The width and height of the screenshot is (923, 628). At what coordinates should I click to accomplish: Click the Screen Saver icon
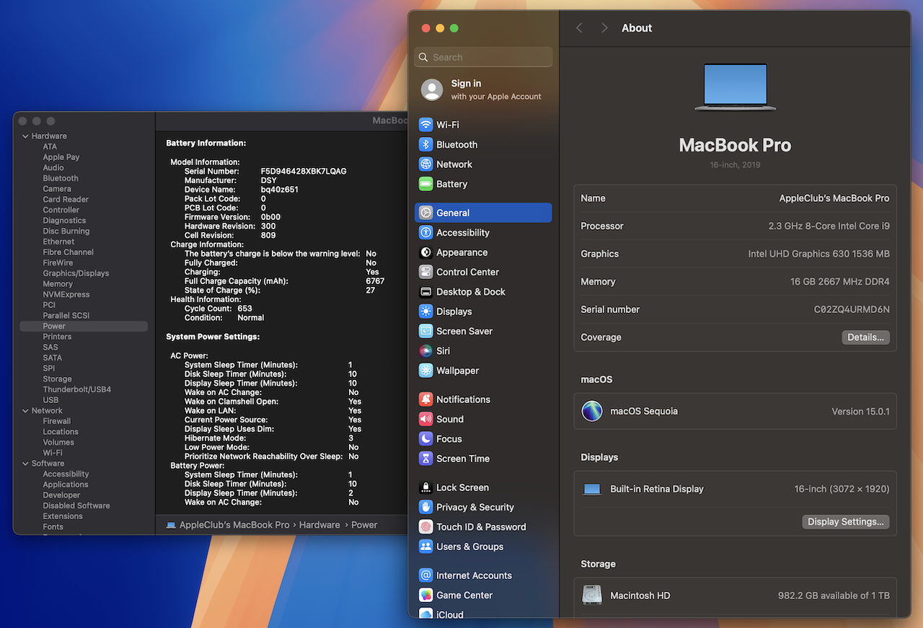[x=425, y=331]
